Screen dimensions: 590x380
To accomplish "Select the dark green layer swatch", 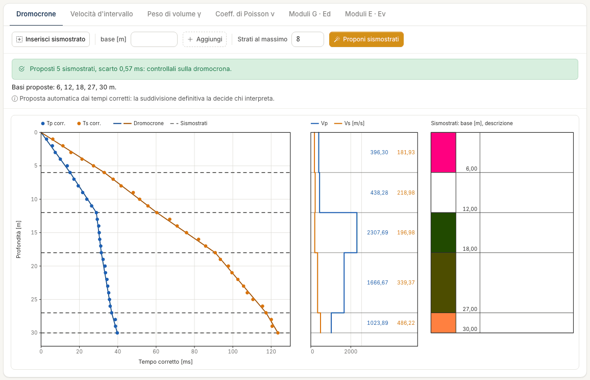I will 443,233.
